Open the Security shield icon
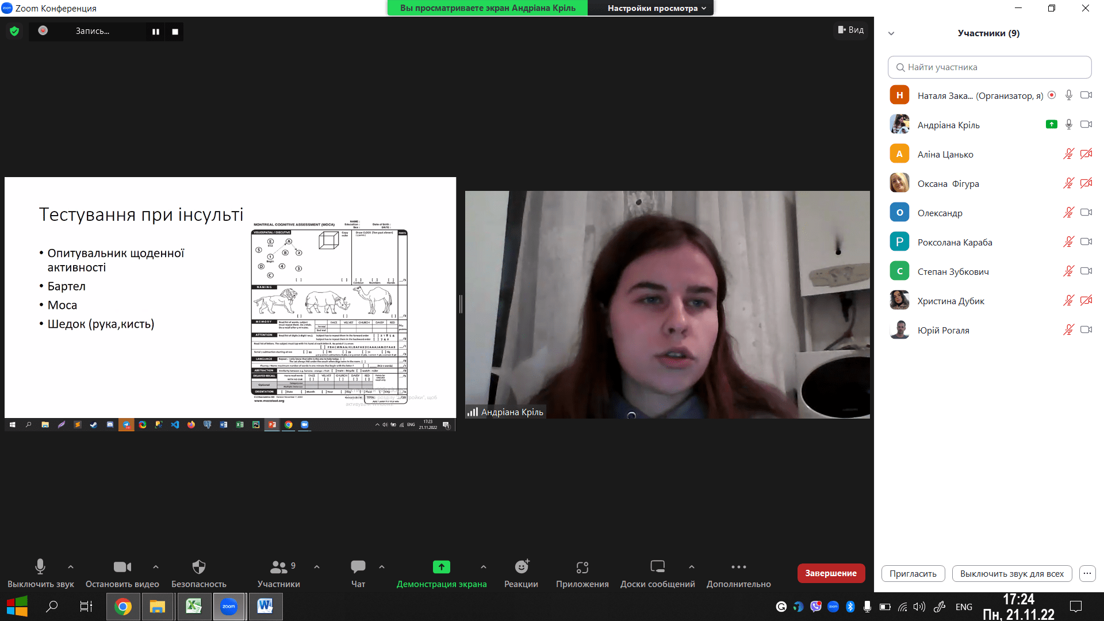The height and width of the screenshot is (621, 1104). 198,567
